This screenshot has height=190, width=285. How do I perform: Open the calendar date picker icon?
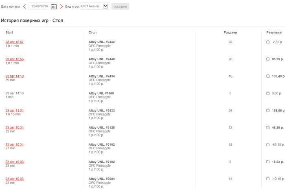coord(54,7)
